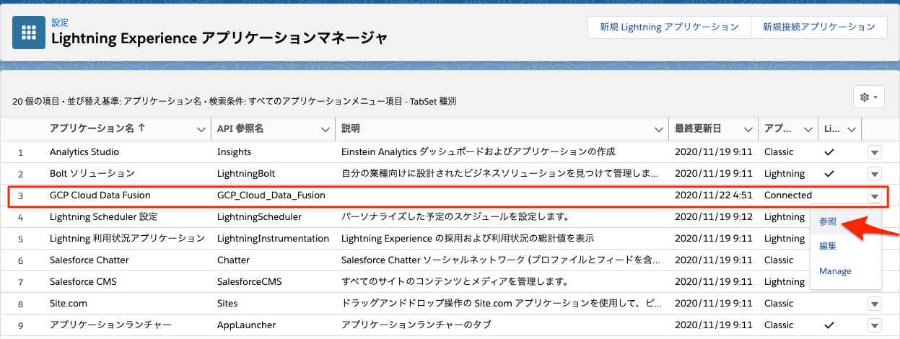The image size is (900, 339).
Task: Open row actions arrow for Analytics Studio
Action: (x=875, y=152)
